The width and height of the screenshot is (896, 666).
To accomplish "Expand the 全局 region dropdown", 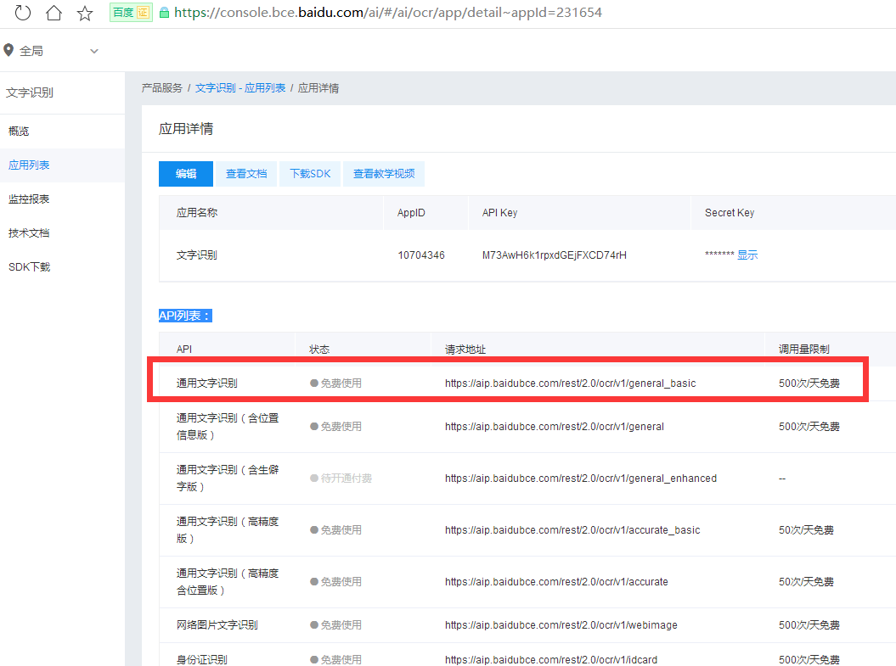I will point(94,51).
